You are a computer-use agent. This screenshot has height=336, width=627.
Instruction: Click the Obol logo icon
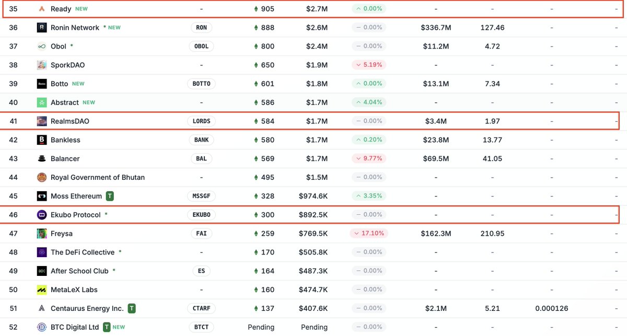point(42,47)
